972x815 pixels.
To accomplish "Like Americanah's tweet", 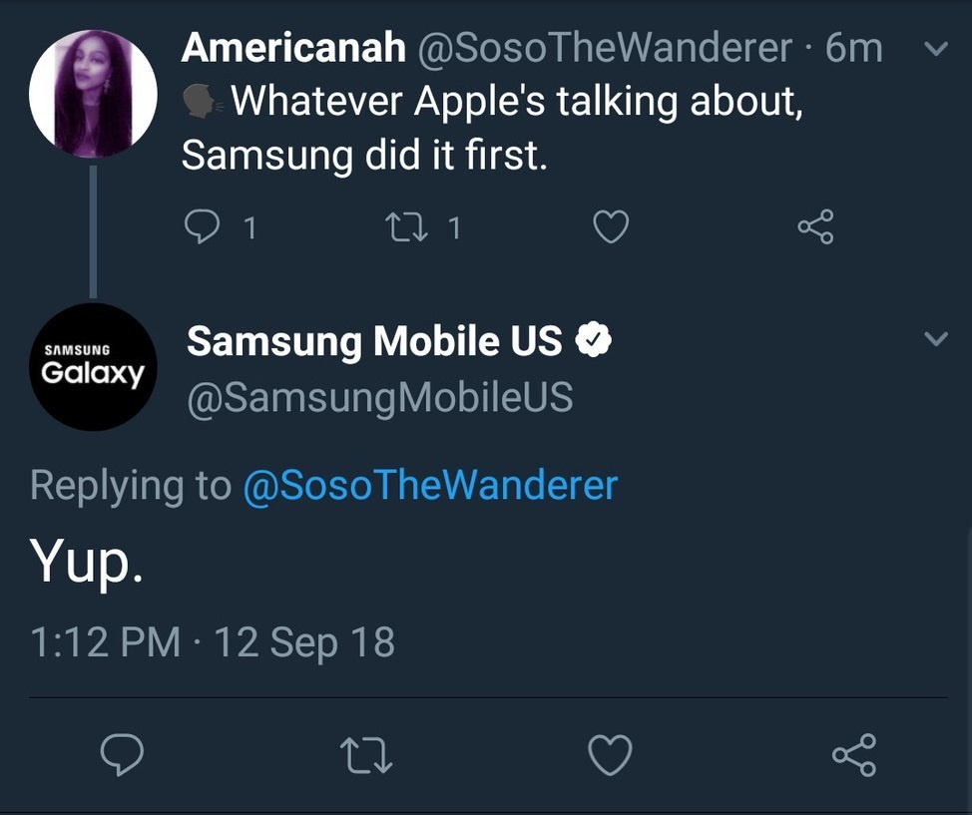I will [x=610, y=226].
